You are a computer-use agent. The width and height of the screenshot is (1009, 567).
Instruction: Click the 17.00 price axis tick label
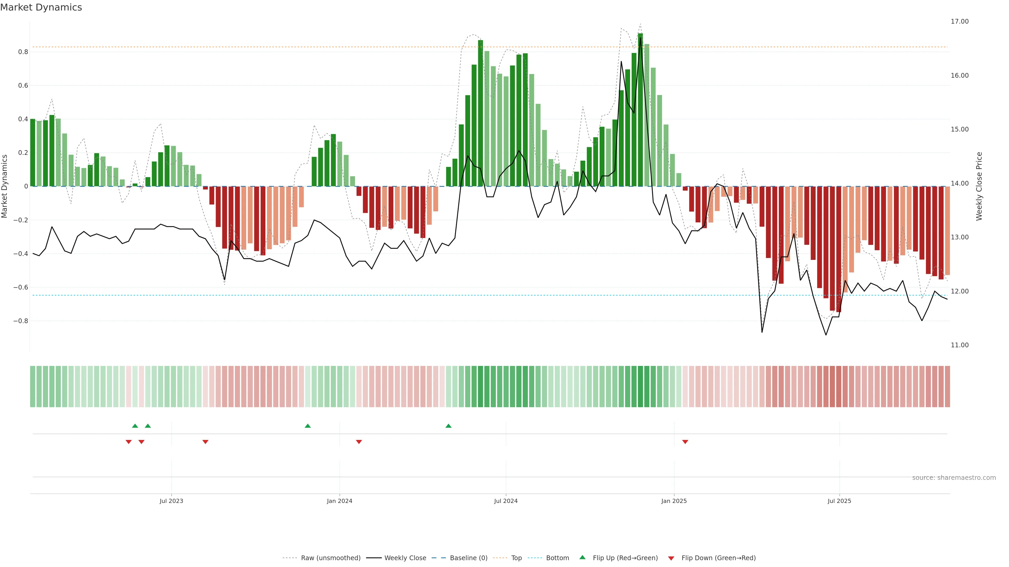(959, 22)
